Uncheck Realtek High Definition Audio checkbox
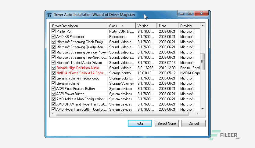255x148 pixels. click(x=53, y=68)
